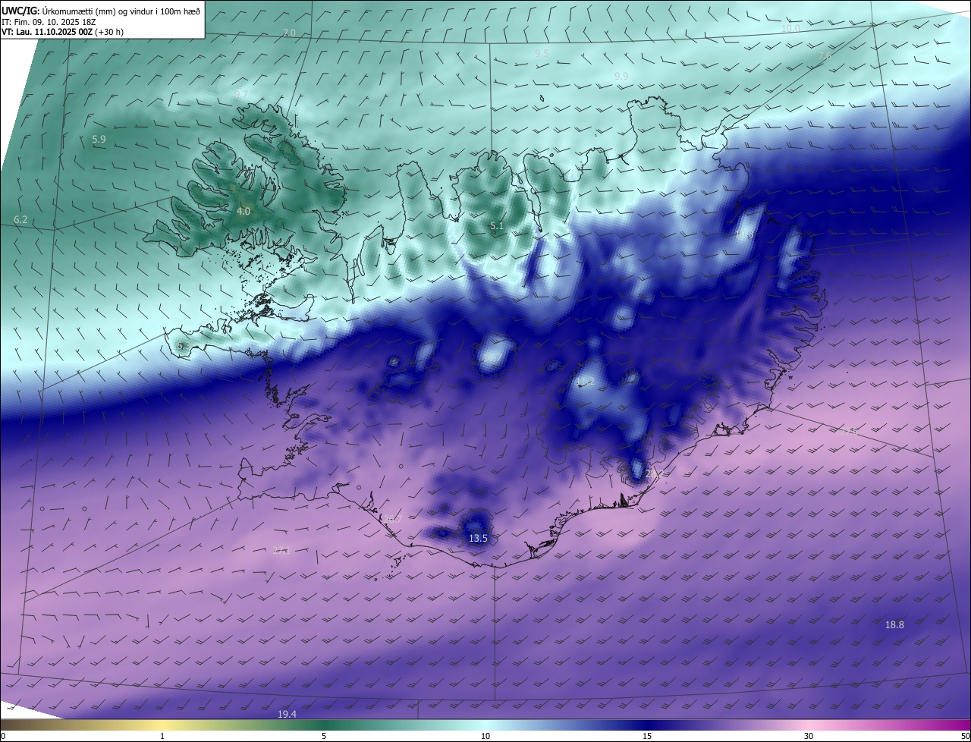
Task: Click the 5.1 value label in north Iceland
Action: 497,226
